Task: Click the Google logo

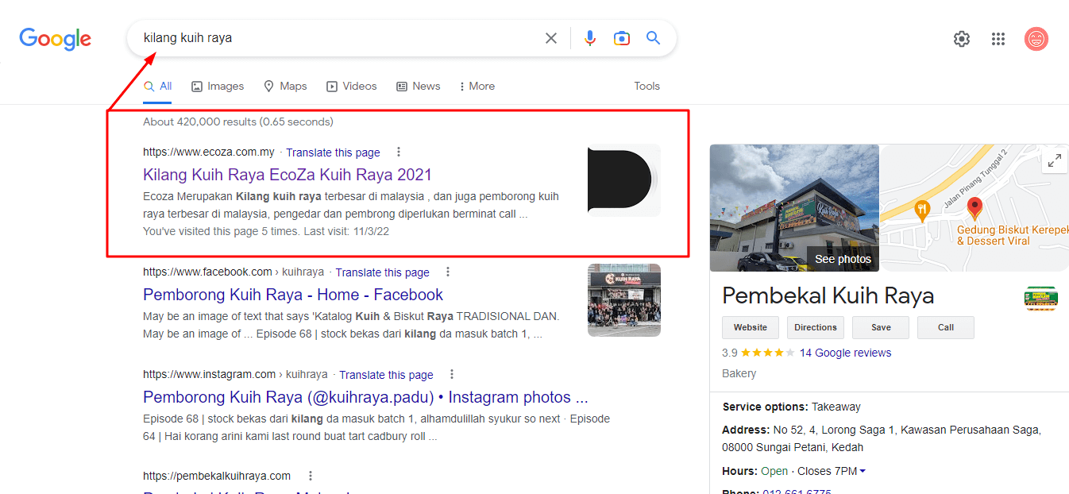Action: click(x=56, y=38)
